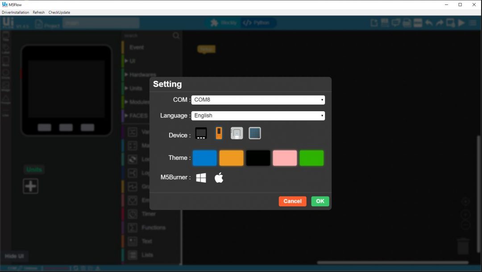Open the DriverInstallation menu
The image size is (482, 272).
click(16, 13)
